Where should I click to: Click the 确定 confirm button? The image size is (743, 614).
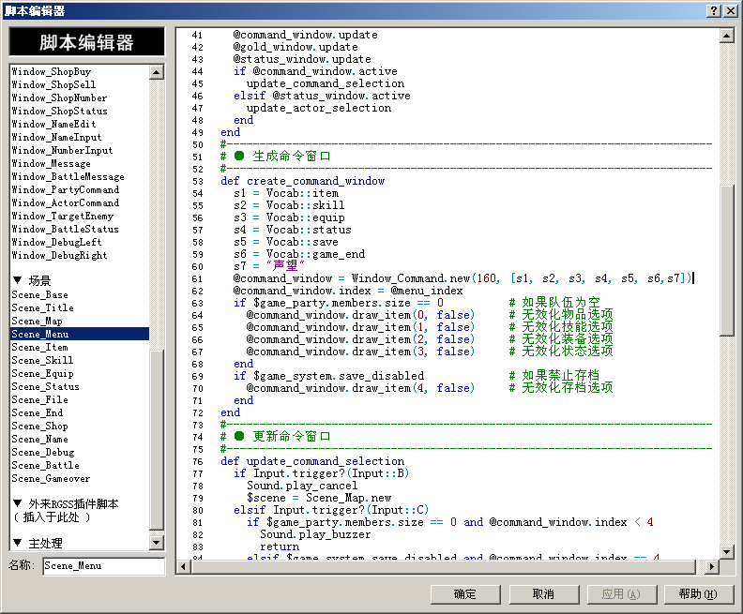click(465, 594)
